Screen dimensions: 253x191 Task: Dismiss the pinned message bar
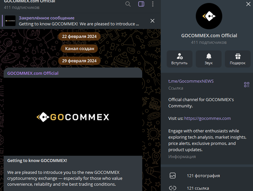coord(152,21)
